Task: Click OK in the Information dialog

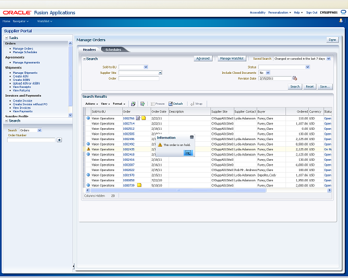Action: coord(188,153)
